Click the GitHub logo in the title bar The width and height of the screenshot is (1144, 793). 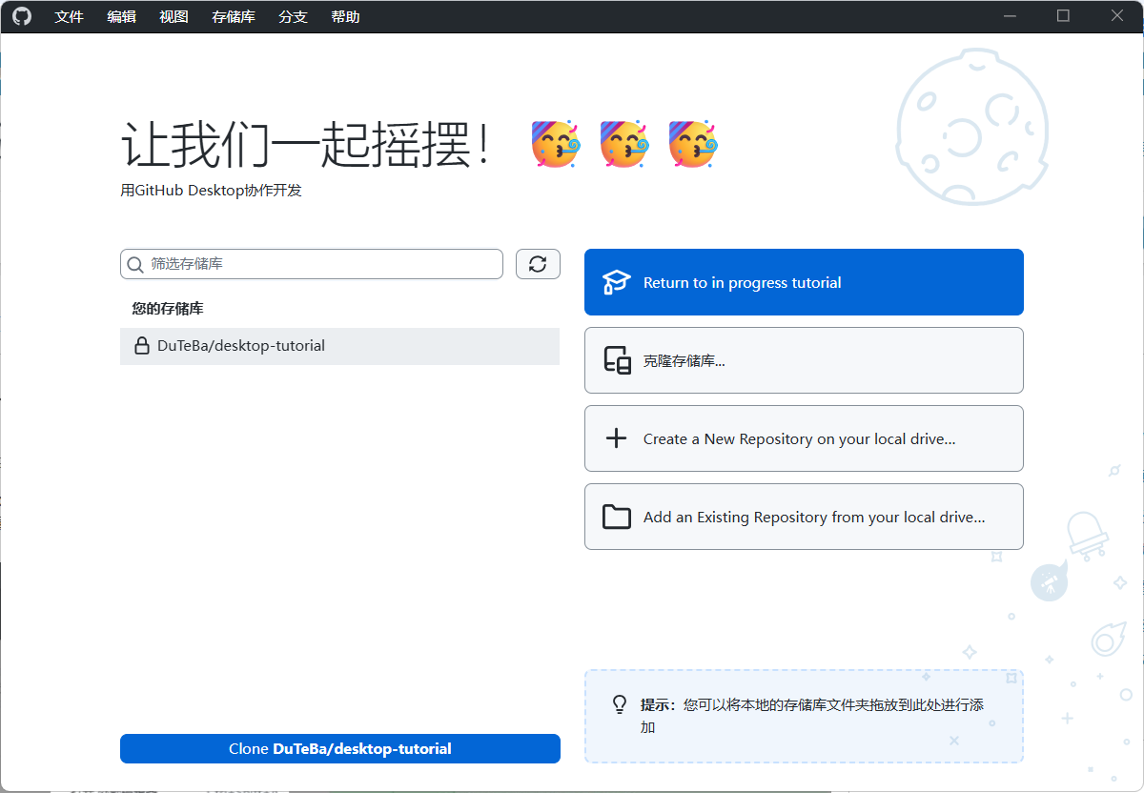(x=22, y=16)
